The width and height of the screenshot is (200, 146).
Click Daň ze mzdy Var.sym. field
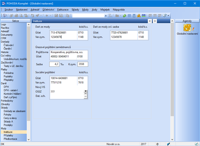64,37
